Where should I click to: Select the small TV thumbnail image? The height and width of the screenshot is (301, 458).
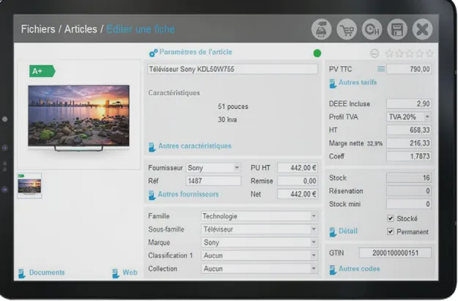coord(29,186)
